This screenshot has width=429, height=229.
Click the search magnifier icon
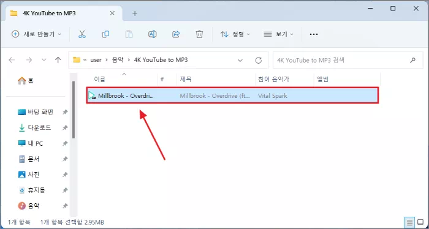click(412, 60)
